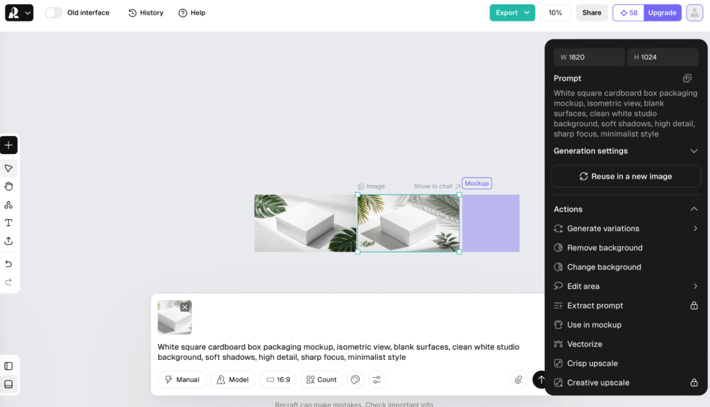Open the shapes elements tool
Viewport: 710px width, 407px height.
8,205
